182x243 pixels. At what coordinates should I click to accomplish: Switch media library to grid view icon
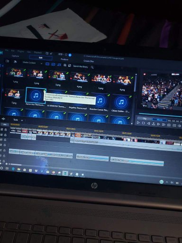(65, 65)
